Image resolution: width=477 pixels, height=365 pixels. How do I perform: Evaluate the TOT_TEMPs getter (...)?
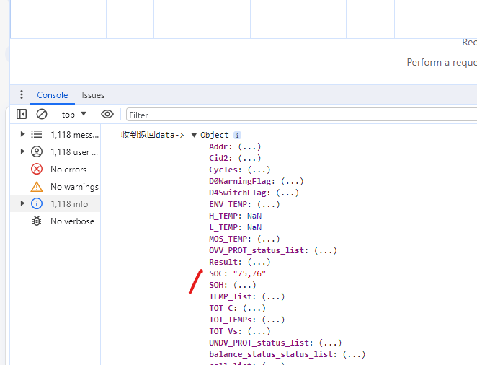click(273, 320)
